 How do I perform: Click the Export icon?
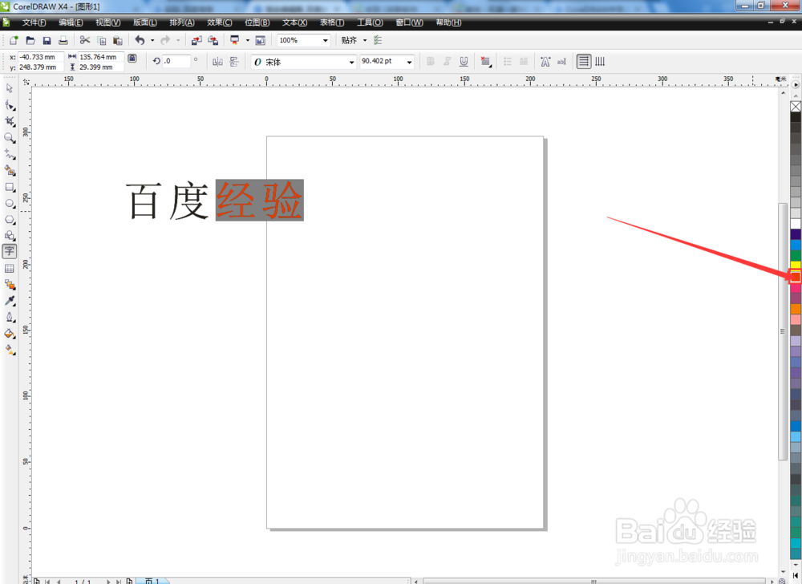point(213,40)
